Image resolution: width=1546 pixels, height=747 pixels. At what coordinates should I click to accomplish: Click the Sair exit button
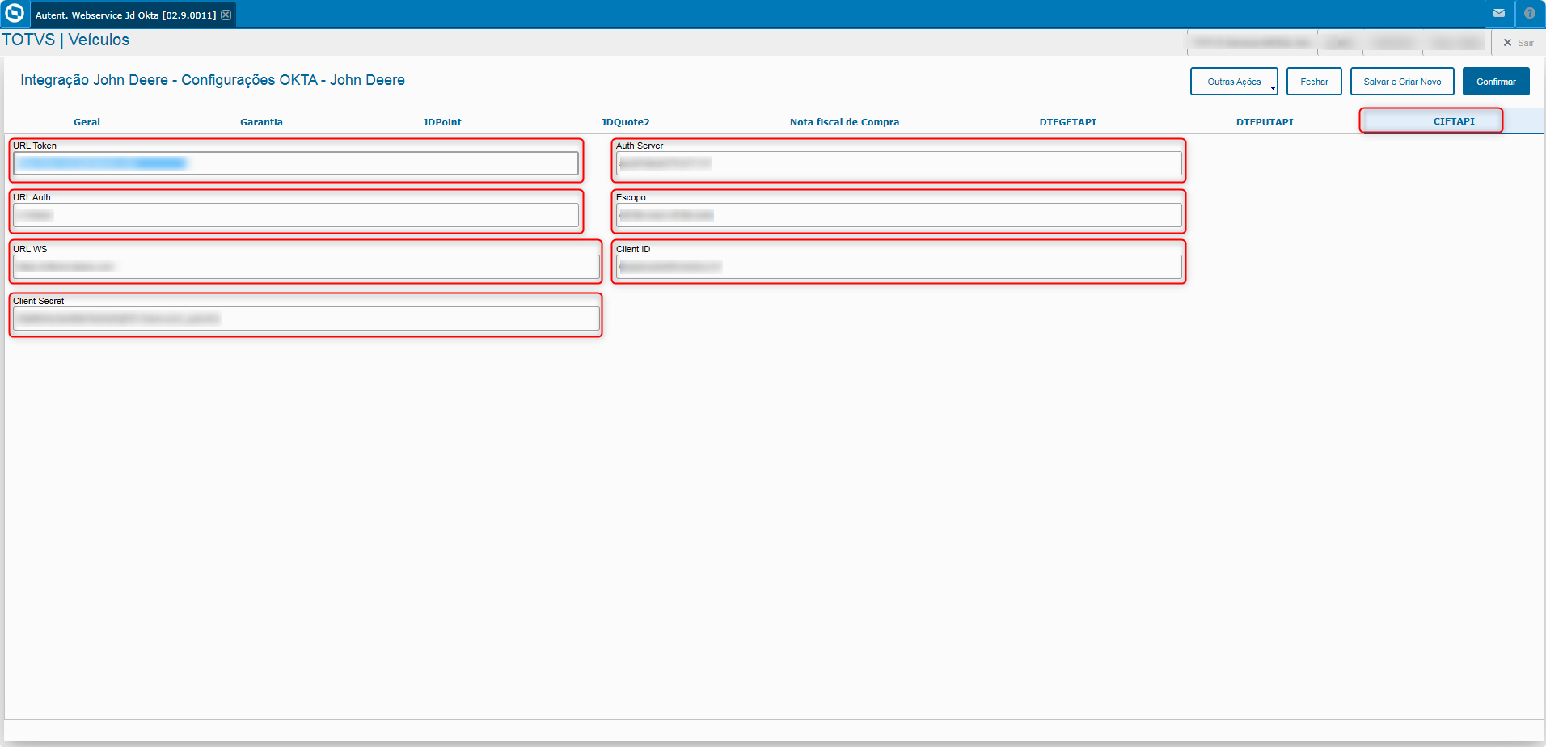tap(1519, 43)
